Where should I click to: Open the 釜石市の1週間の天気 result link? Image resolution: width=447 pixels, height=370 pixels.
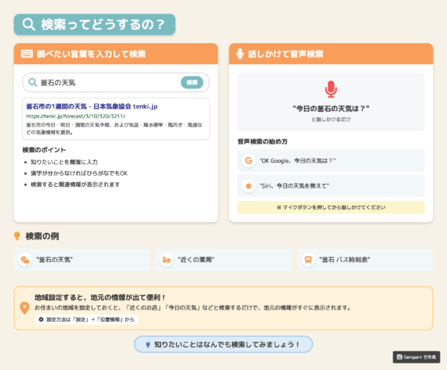tap(92, 106)
